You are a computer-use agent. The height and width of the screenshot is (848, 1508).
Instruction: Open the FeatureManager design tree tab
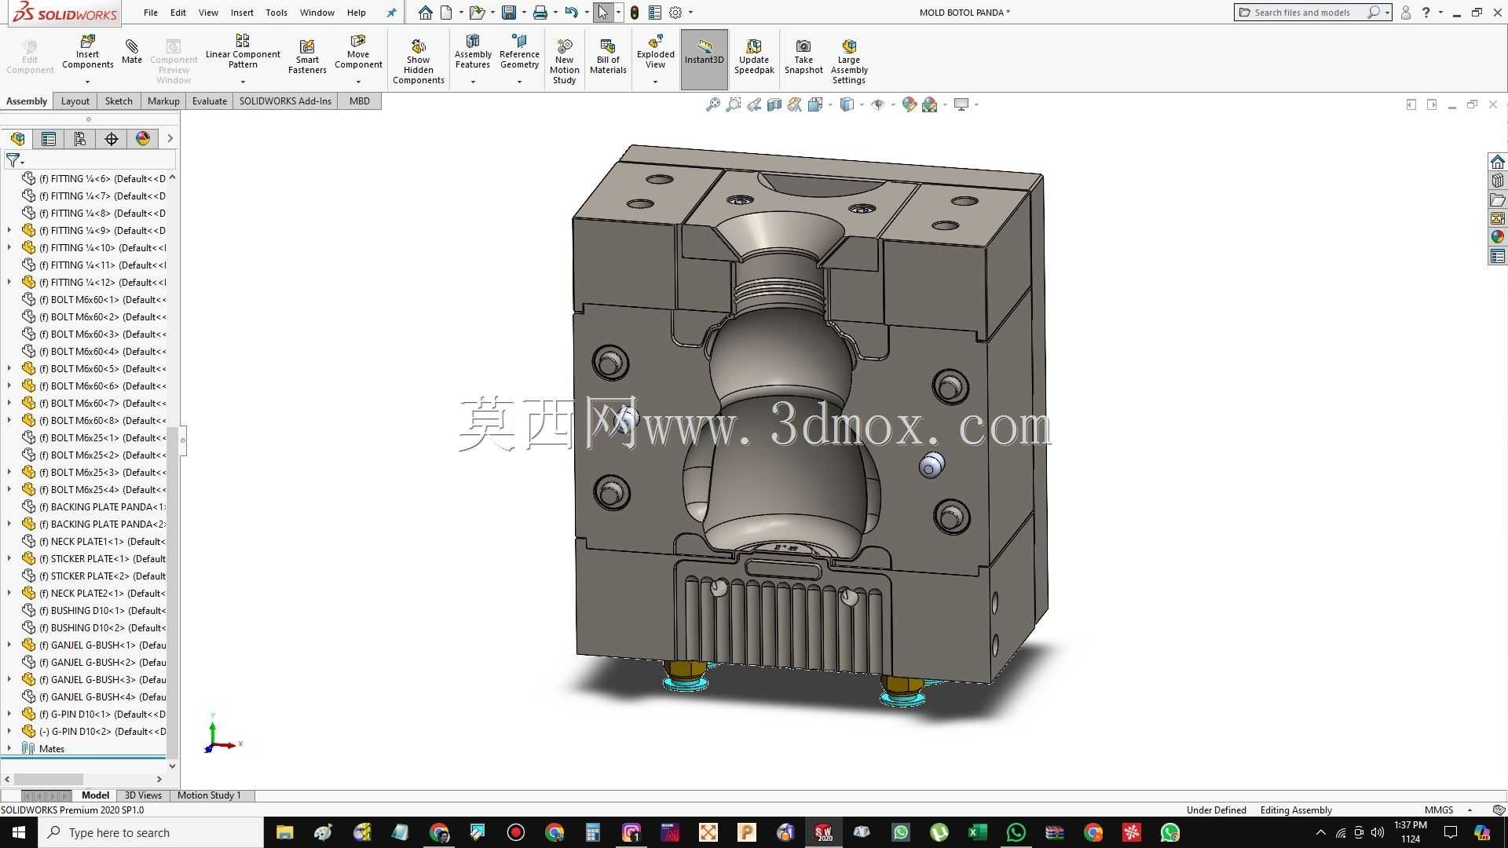(x=17, y=139)
